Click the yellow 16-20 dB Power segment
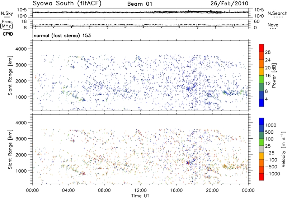Screen dimensions: 287x198 coord(262,71)
